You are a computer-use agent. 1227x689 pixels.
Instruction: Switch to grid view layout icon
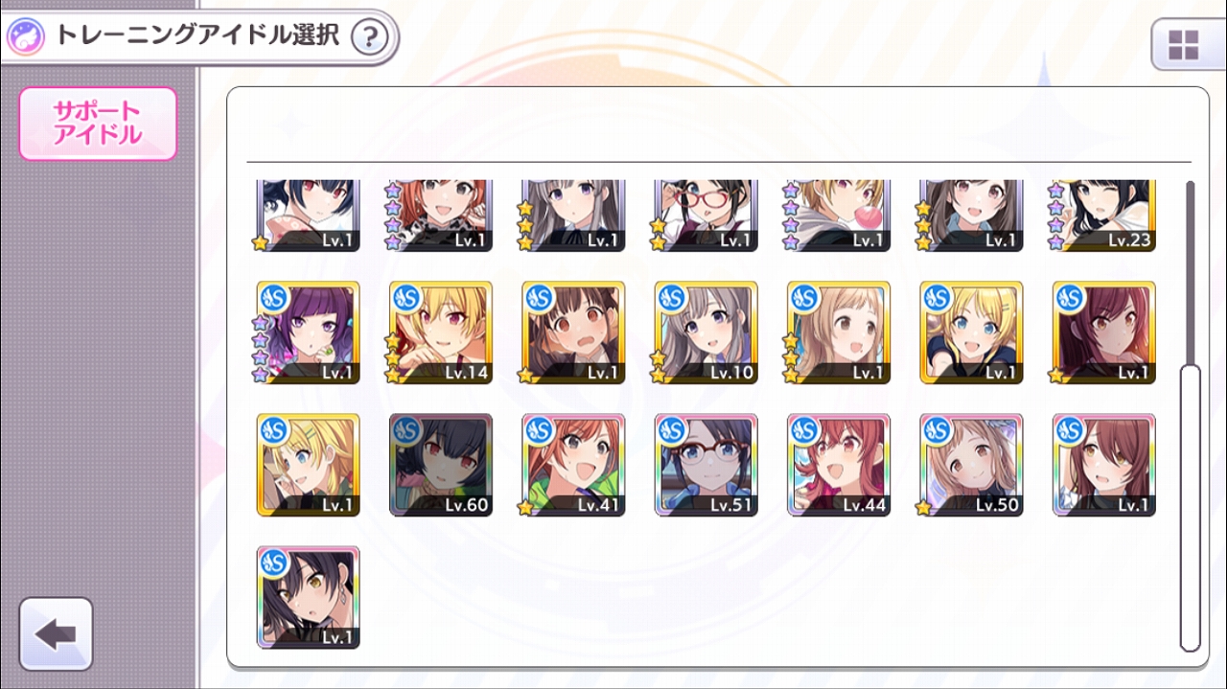tap(1184, 45)
